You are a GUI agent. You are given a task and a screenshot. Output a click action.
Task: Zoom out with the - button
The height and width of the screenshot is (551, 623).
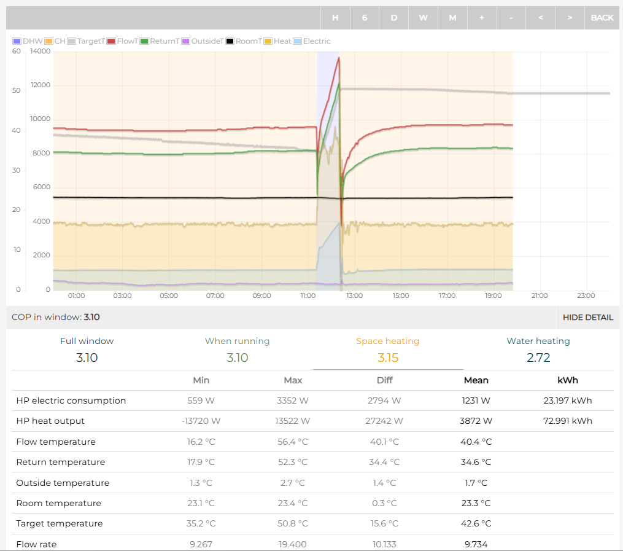tap(511, 18)
